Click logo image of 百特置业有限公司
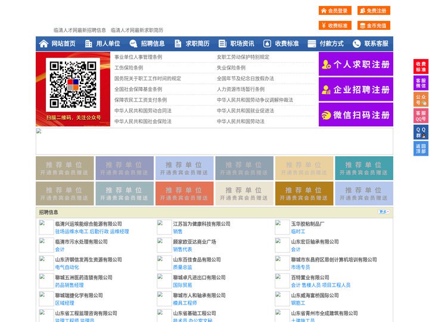Image resolution: width=429 pixels, height=322 pixels. (x=282, y=281)
